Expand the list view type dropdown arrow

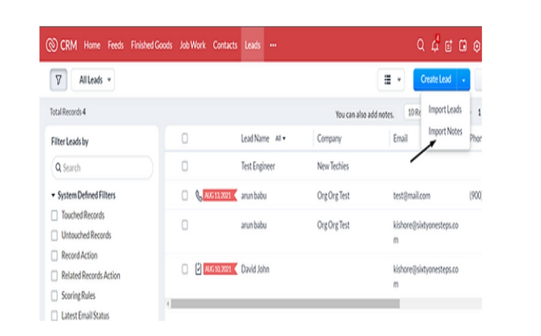point(399,80)
